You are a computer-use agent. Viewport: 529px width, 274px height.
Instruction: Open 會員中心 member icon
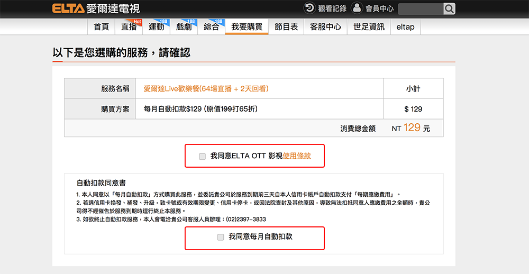(x=357, y=8)
